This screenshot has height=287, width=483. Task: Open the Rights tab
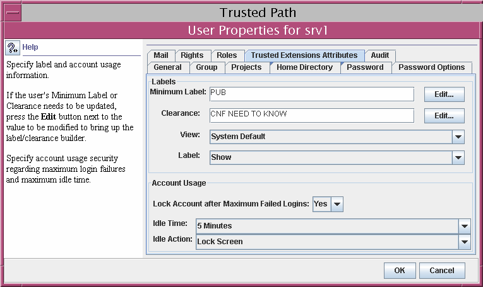pyautogui.click(x=192, y=55)
